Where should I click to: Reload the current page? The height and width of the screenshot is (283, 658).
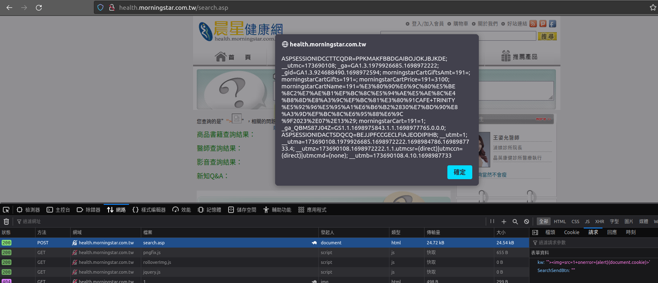tap(39, 7)
